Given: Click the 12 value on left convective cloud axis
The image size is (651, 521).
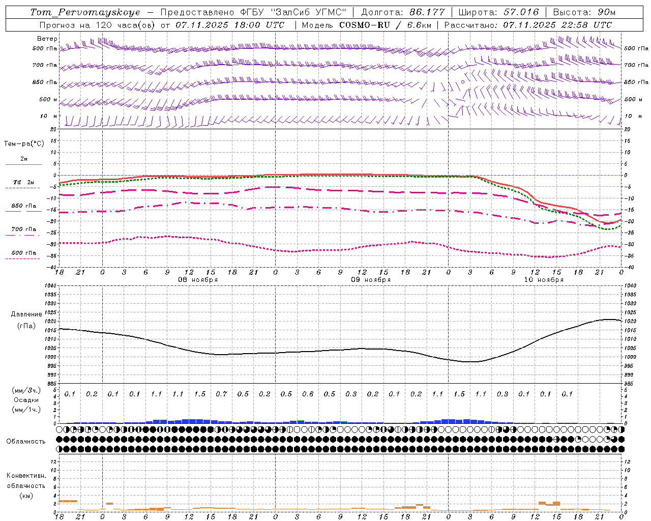Looking at the screenshot, I should (54, 461).
